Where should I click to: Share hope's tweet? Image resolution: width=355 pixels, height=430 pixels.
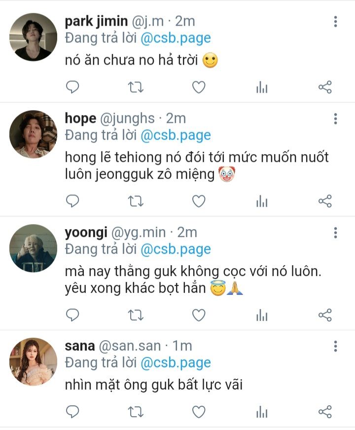[x=324, y=201]
